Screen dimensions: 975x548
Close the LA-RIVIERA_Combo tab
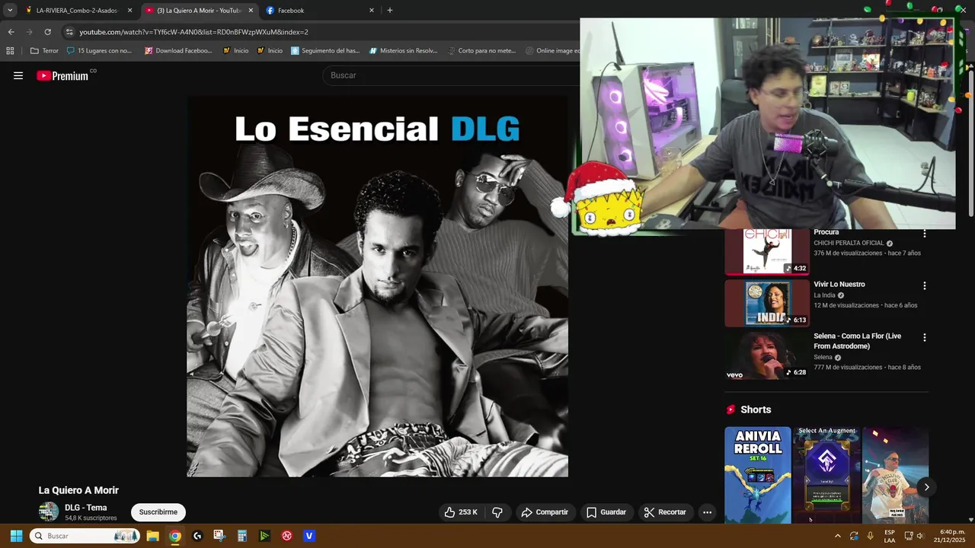(x=129, y=11)
